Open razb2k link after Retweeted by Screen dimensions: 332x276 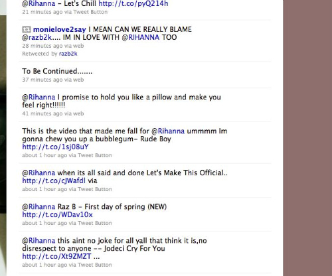(x=68, y=54)
